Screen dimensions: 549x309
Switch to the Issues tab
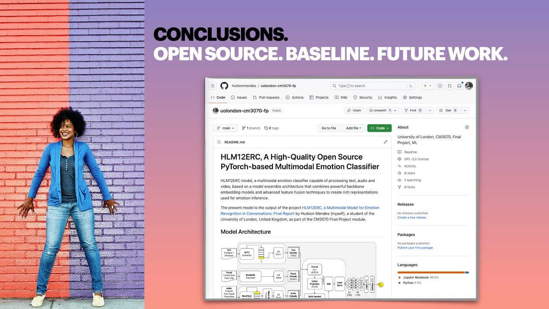(x=239, y=97)
